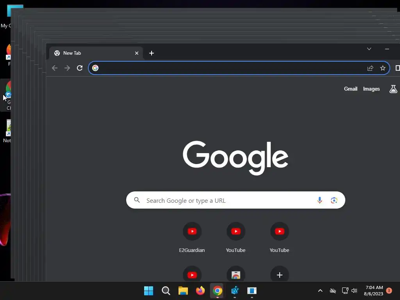Search by image with Google Lens icon

click(x=334, y=200)
